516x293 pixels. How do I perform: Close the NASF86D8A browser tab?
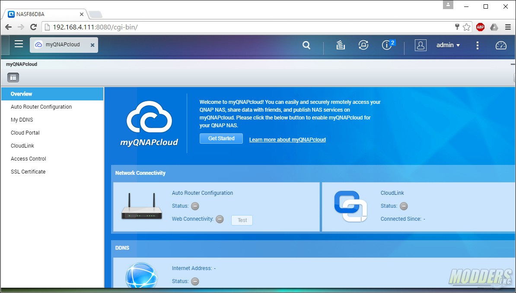82,14
